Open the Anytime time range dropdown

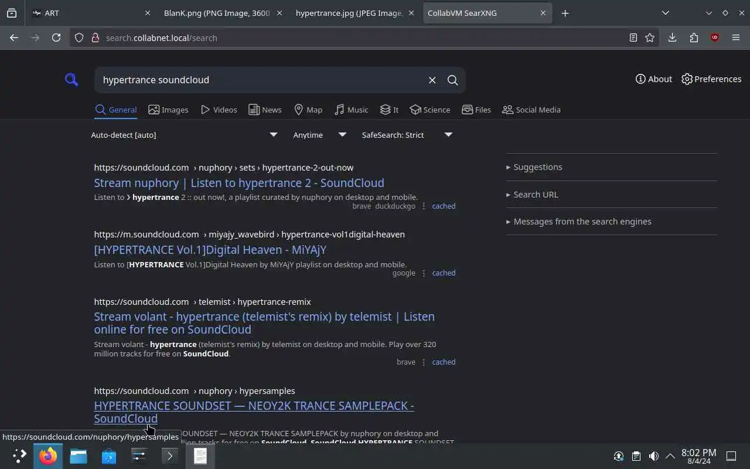click(x=319, y=135)
